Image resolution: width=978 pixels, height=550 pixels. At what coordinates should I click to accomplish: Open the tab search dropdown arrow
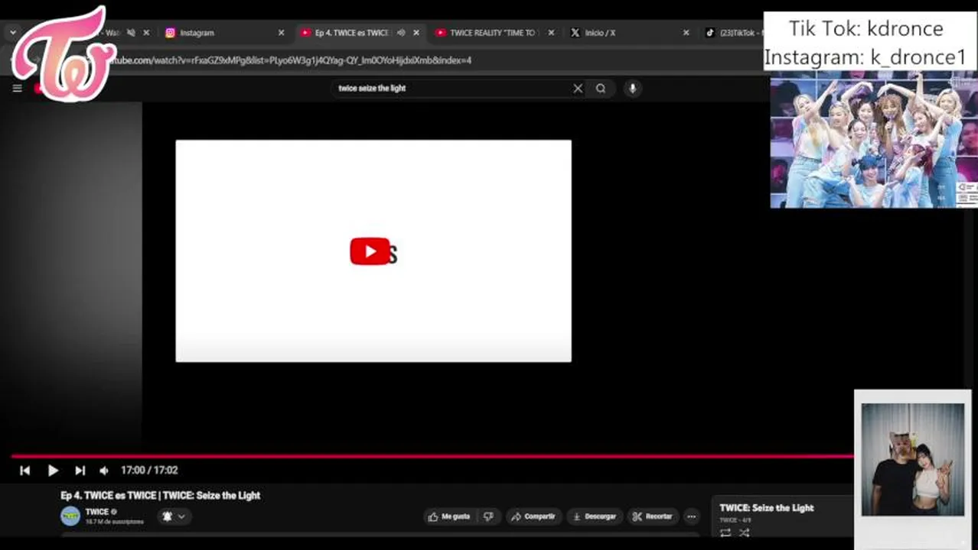tap(13, 33)
